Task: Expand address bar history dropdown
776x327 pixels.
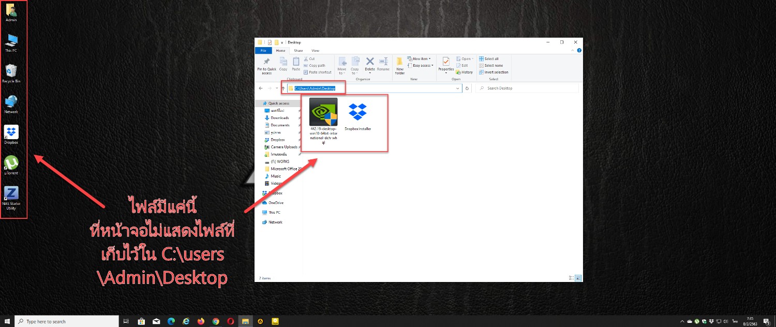Action: click(x=458, y=88)
